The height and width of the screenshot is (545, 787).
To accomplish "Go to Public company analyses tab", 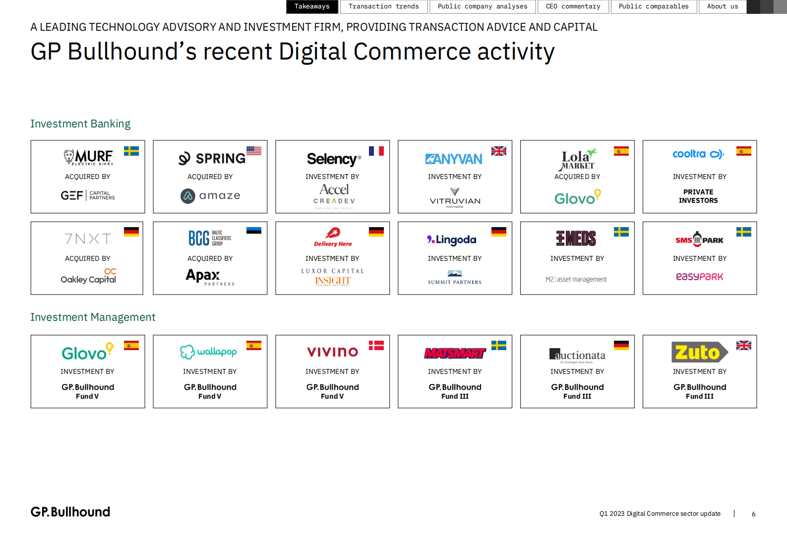I will (x=482, y=6).
